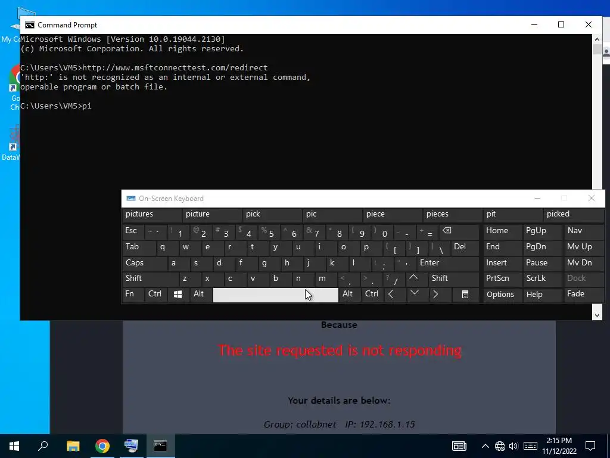Tap the Pause key on the keyboard
This screenshot has height=458, width=610.
coord(542,263)
